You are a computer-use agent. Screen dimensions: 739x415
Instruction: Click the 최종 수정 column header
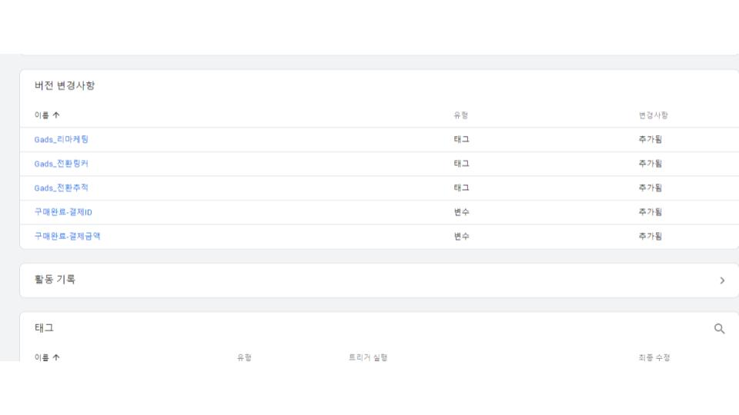654,357
